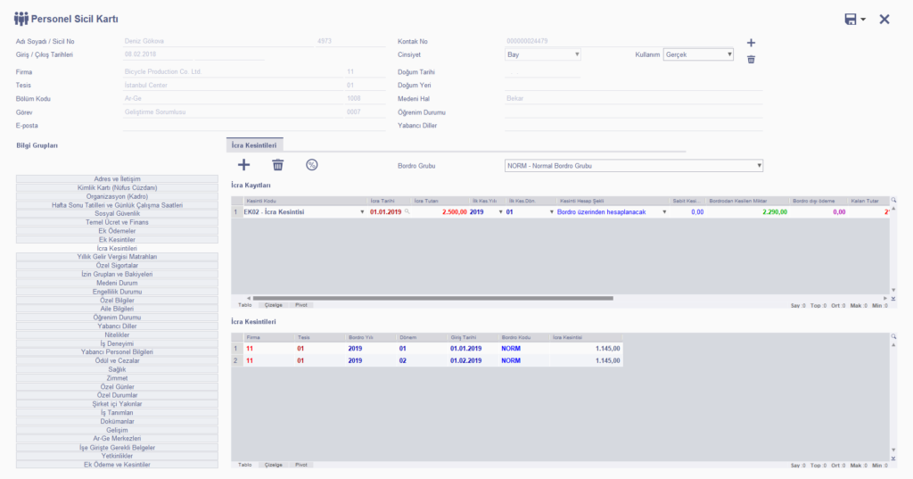Add a new İcra Kesintileri record with plus icon
Image resolution: width=913 pixels, height=479 pixels.
click(x=244, y=165)
